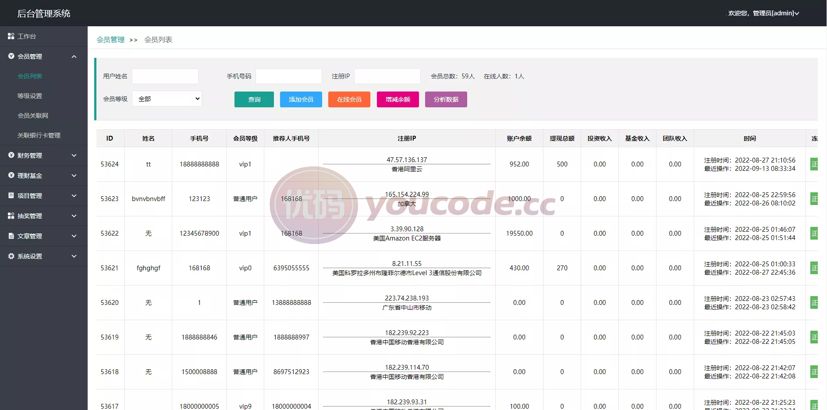Focus the 手机号码 input field
The width and height of the screenshot is (827, 410).
(289, 76)
